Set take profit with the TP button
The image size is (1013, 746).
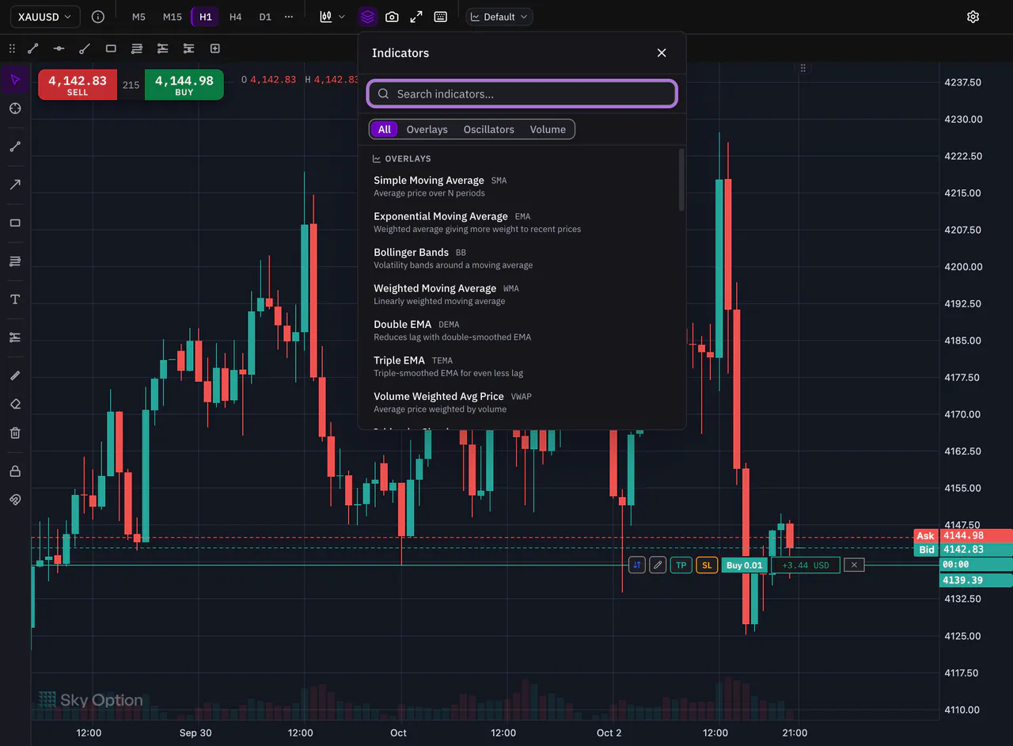pos(681,565)
